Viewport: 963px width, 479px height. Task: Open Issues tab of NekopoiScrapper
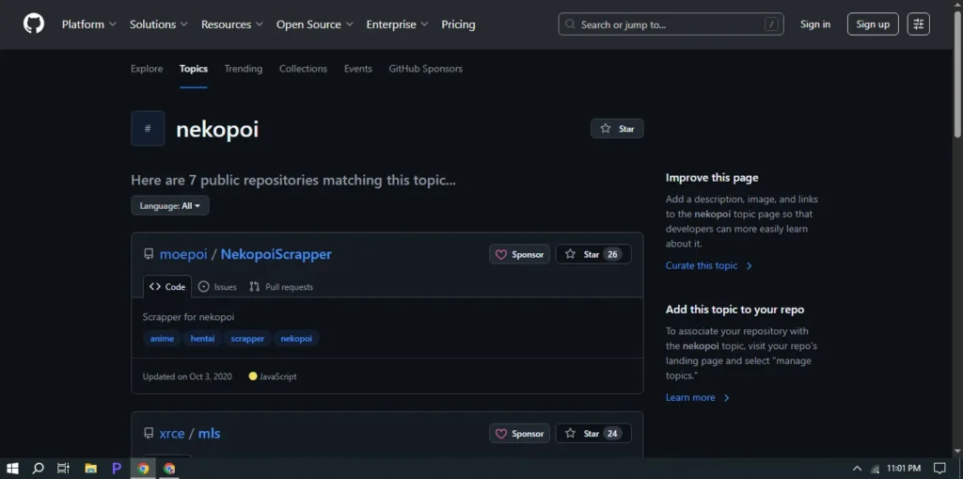217,286
